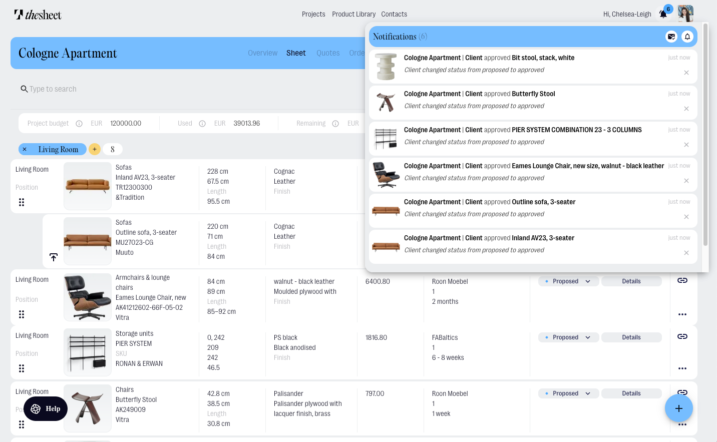
Task: Copy link for Eames Lounge Chair row
Action: (x=682, y=280)
